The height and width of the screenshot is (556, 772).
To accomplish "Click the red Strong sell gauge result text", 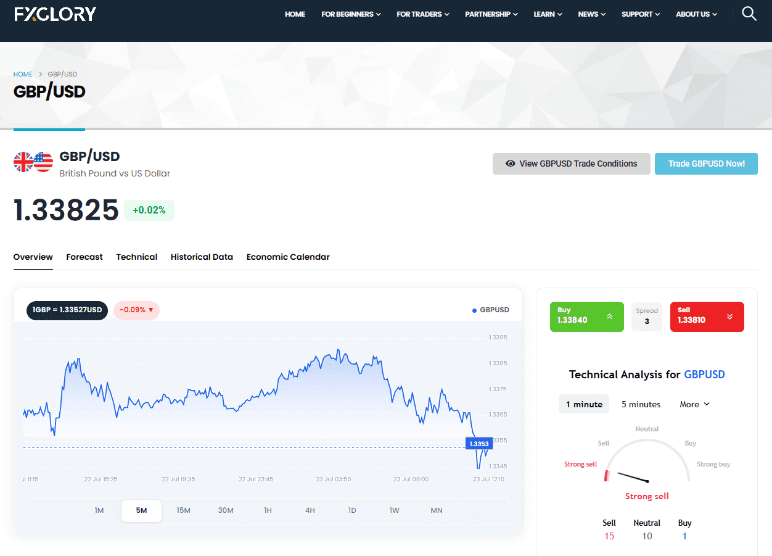I will pyautogui.click(x=647, y=496).
